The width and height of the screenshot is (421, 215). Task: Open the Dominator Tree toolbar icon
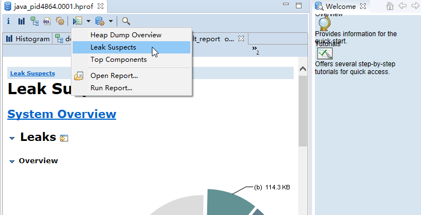(x=35, y=21)
